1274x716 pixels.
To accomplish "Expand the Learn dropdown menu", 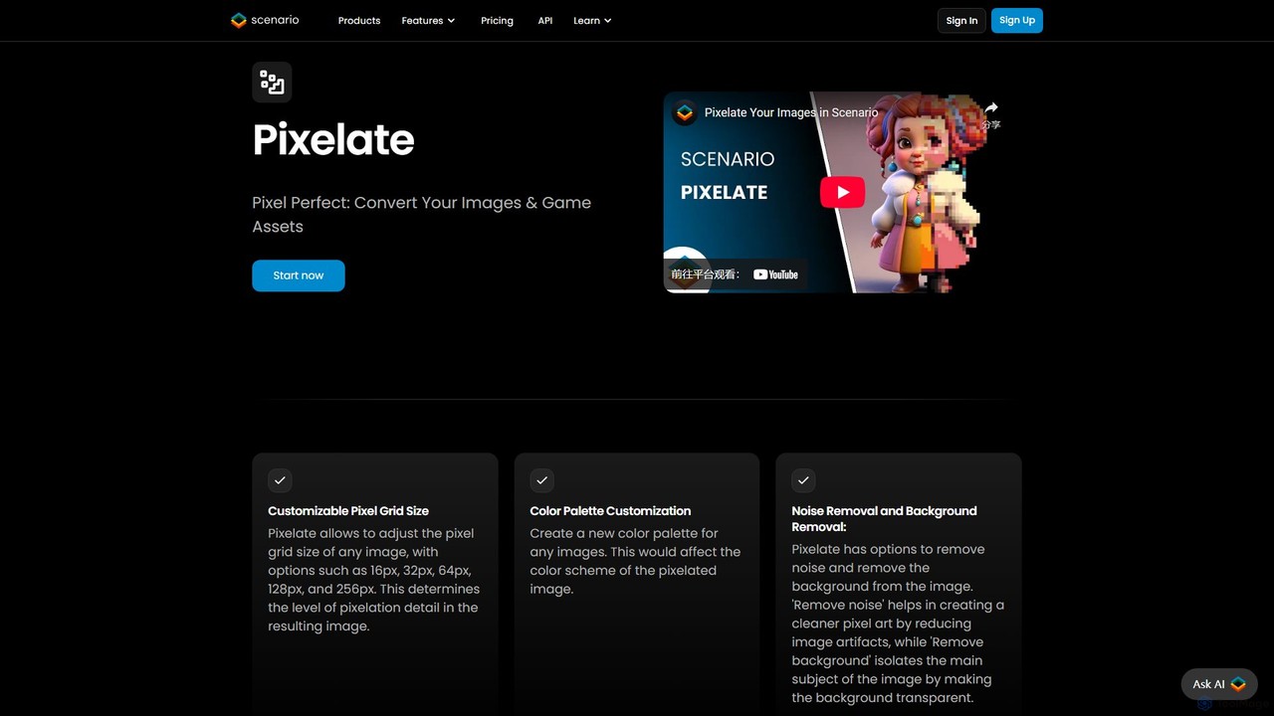I will pyautogui.click(x=592, y=20).
